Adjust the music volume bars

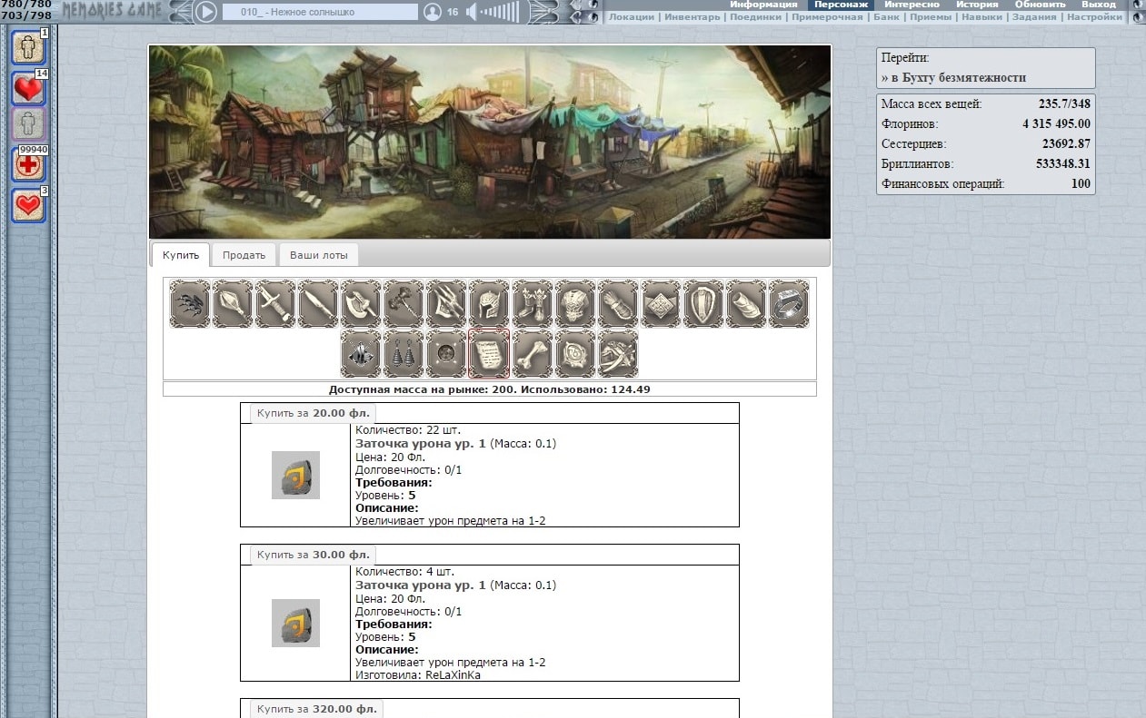tap(500, 12)
